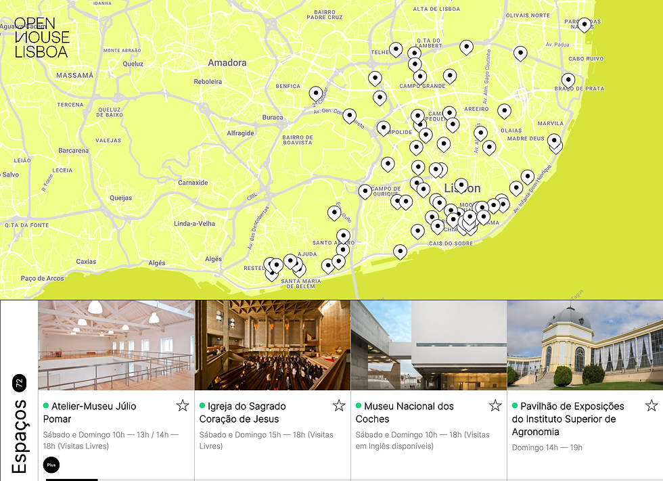Viewport: 663px width, 481px height.
Task: Select the map pin above Braço de Prata
Action: click(x=568, y=81)
